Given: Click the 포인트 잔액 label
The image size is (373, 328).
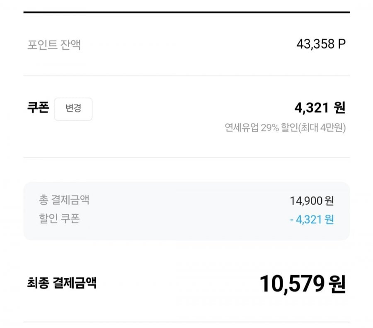Looking at the screenshot, I should [54, 45].
